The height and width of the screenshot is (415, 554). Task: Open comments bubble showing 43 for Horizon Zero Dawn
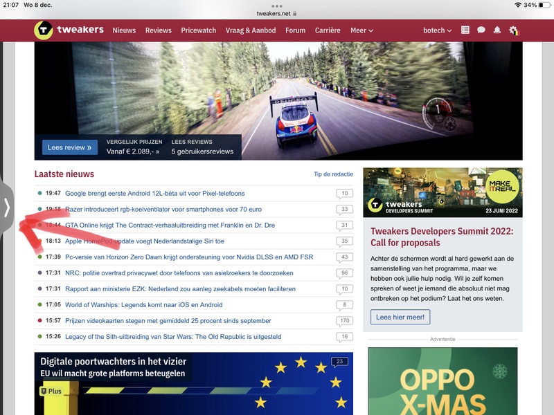[344, 257]
